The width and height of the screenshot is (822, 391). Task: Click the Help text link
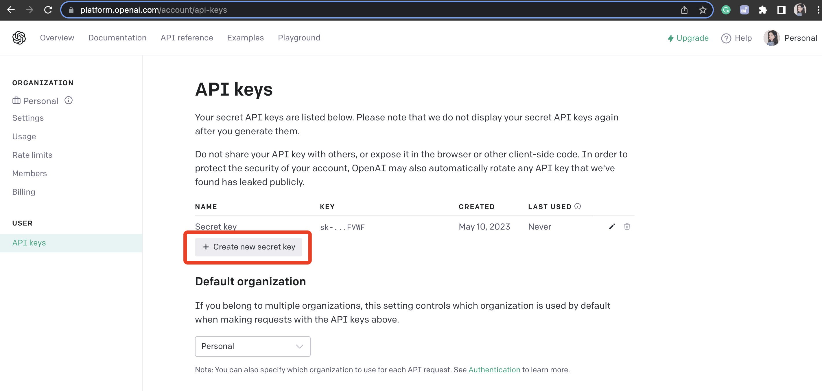click(743, 38)
